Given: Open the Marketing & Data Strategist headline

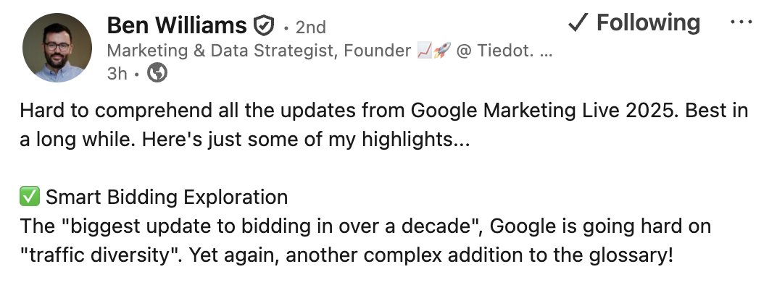Looking at the screenshot, I should pyautogui.click(x=330, y=51).
